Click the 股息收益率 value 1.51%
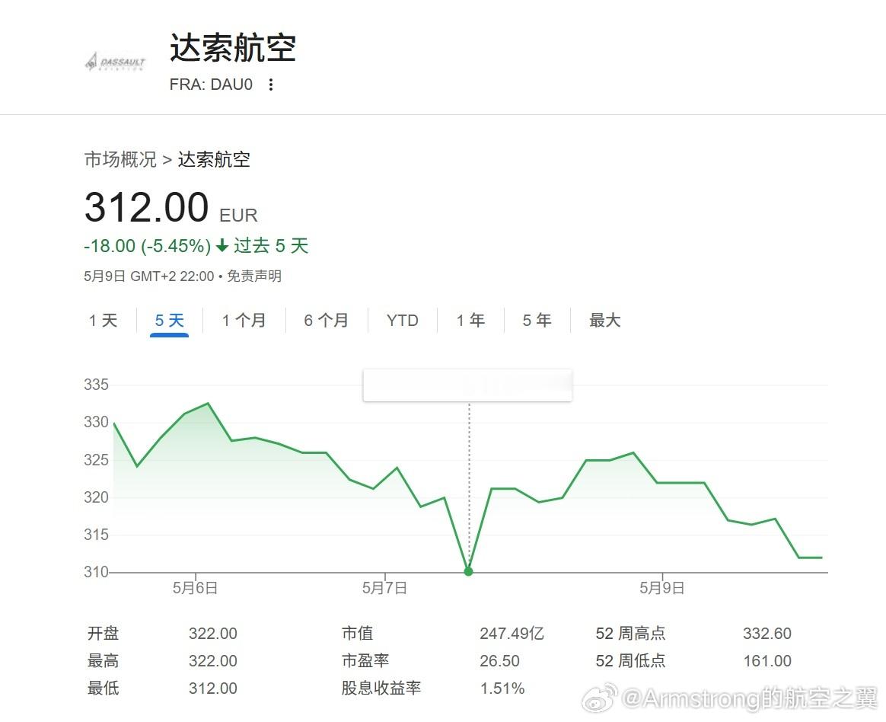Screen dimensions: 886x722 502,688
